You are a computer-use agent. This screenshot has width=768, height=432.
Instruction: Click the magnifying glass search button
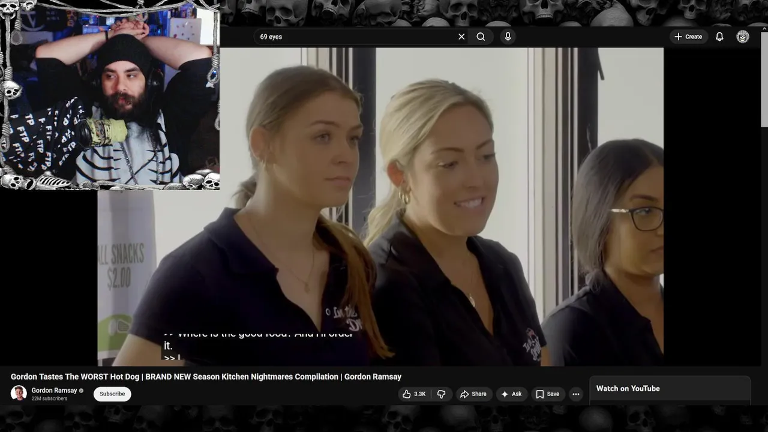click(481, 37)
